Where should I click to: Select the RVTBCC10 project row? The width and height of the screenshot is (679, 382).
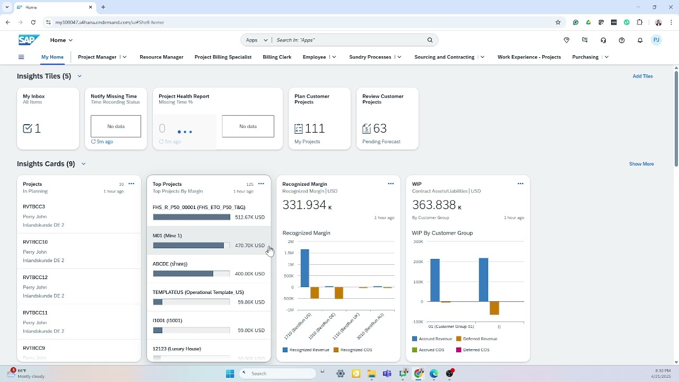tap(79, 251)
